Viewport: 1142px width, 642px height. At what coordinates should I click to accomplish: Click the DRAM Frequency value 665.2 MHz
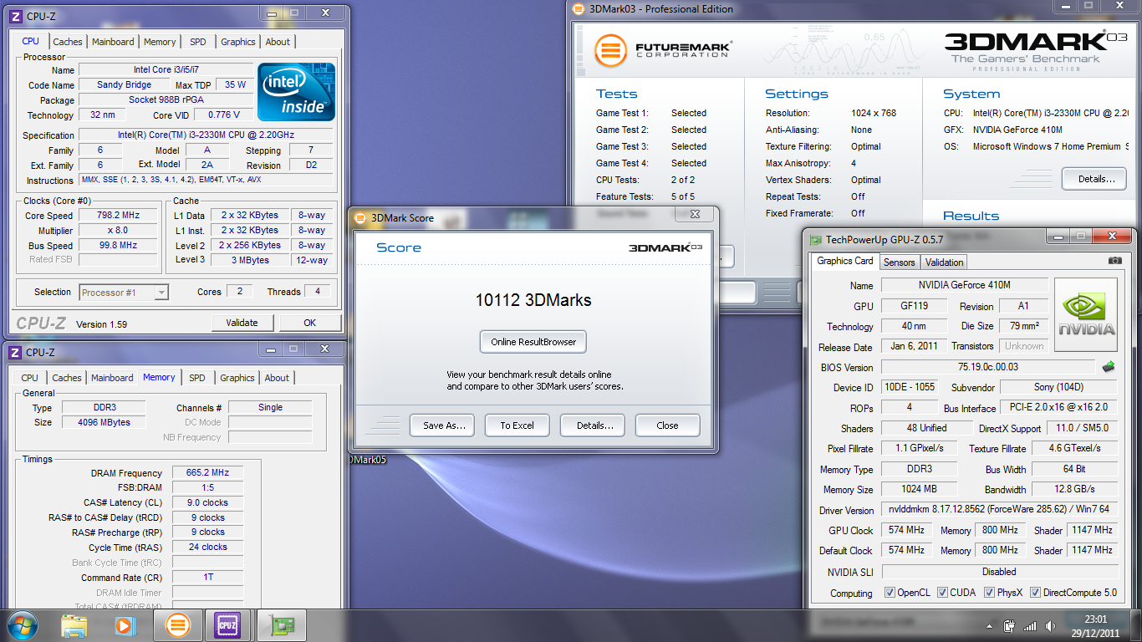pyautogui.click(x=207, y=472)
